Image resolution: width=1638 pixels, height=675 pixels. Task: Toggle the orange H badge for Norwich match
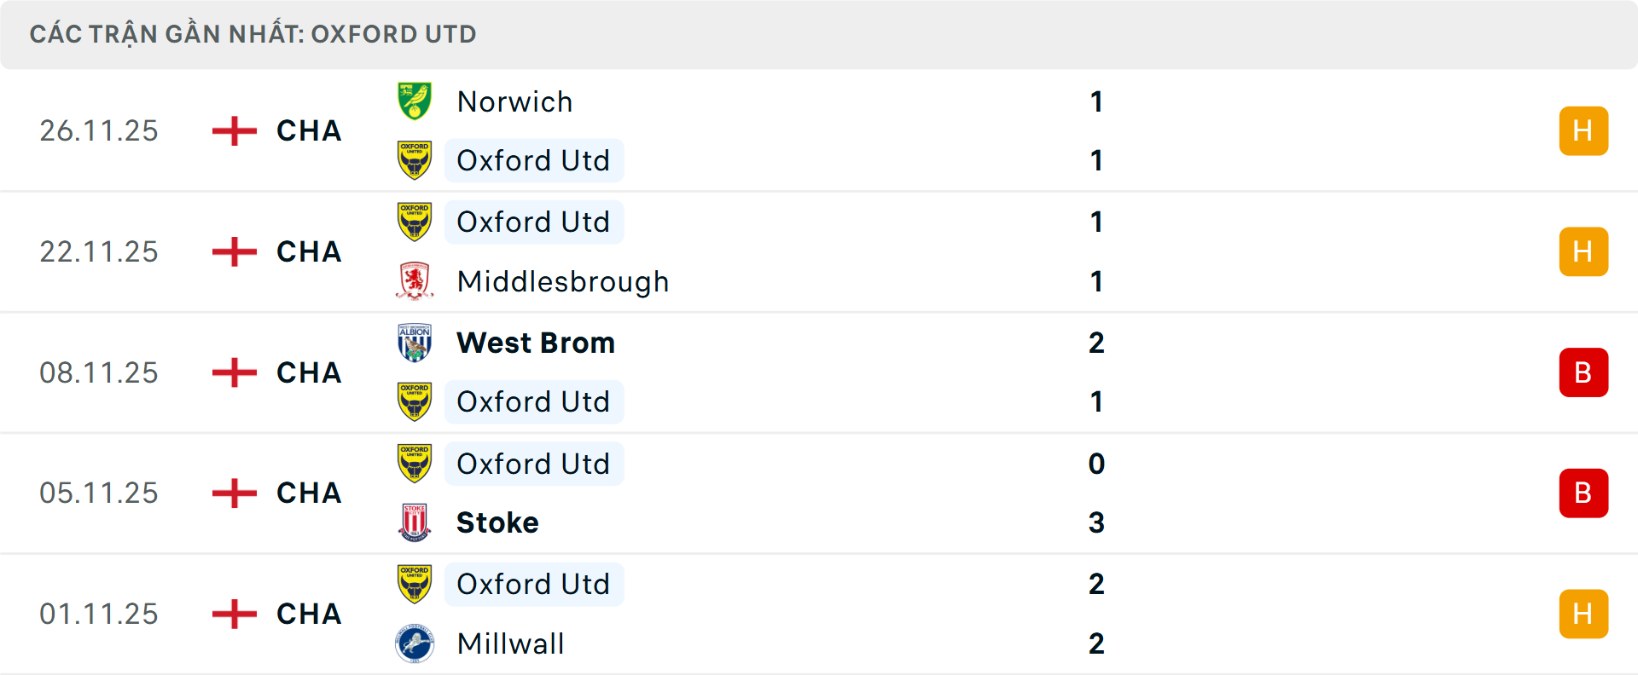[1583, 130]
